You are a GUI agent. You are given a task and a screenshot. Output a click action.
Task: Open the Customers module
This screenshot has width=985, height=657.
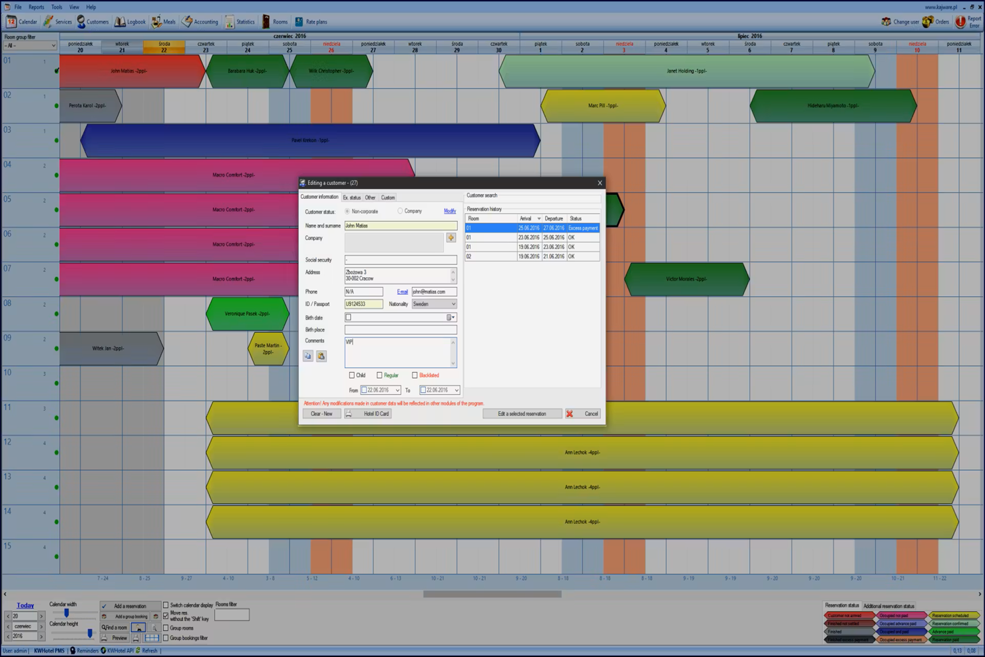pyautogui.click(x=93, y=22)
